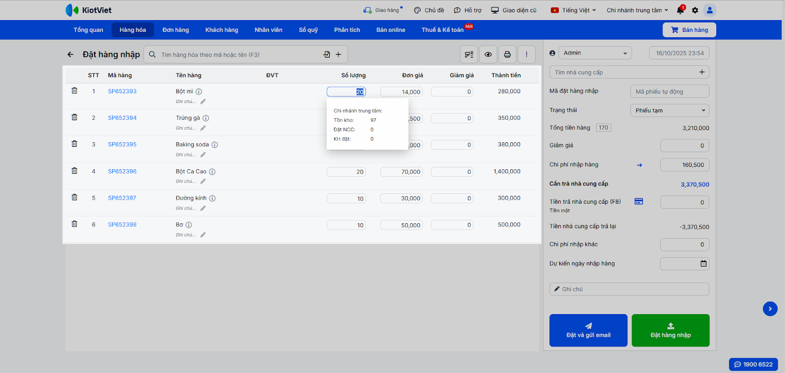The height and width of the screenshot is (373, 785).
Task: Open the user account avatar
Action: click(709, 10)
